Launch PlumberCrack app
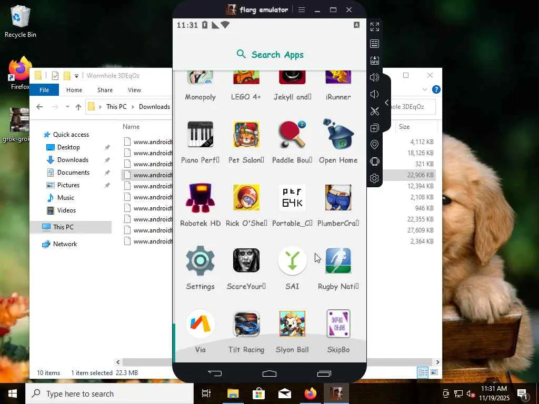Viewport: 539px width, 404px height. coord(338,198)
